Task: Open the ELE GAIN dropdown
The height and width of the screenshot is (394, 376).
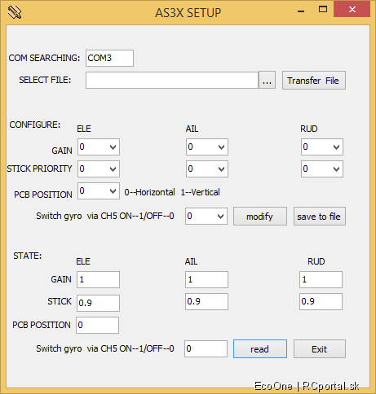Action: [x=99, y=147]
